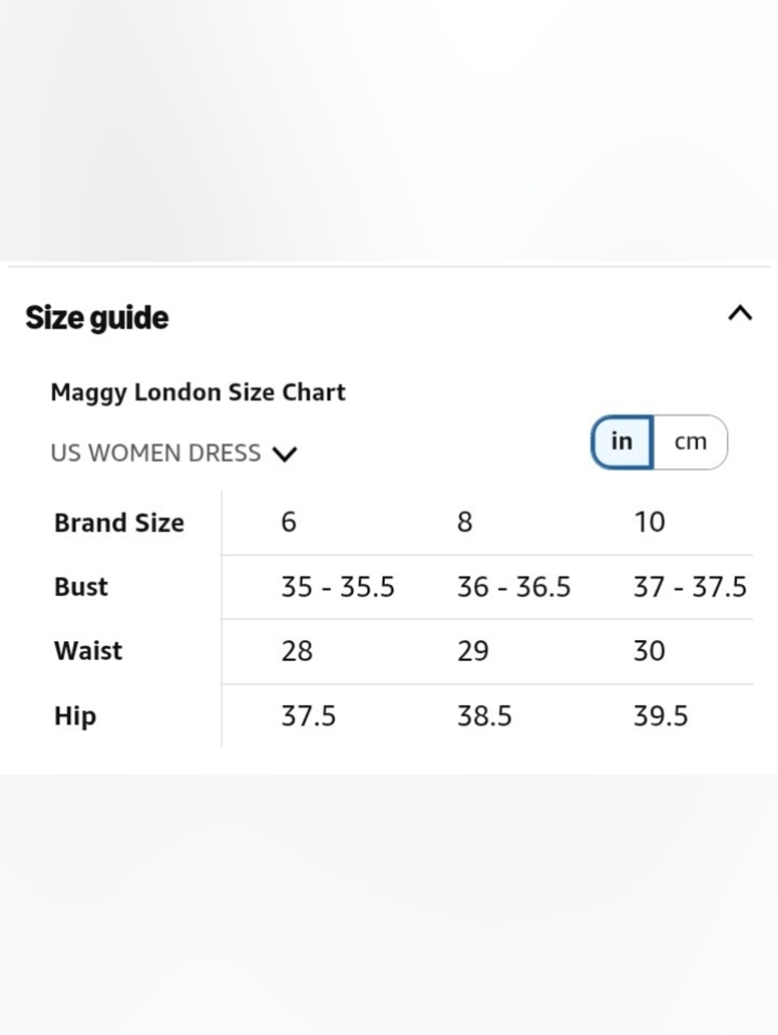Select inches unit toggle
Screen dimensions: 778x1035
pos(622,442)
